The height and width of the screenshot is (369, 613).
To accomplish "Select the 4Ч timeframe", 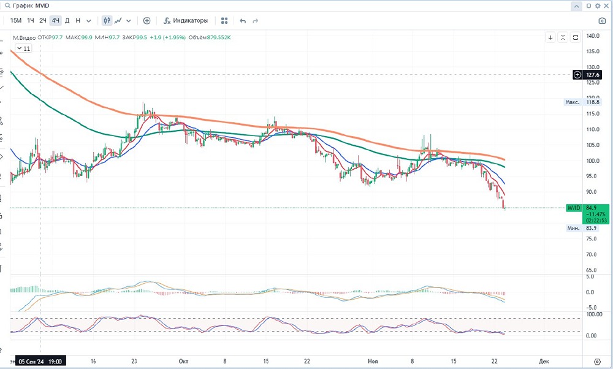I will [x=56, y=21].
